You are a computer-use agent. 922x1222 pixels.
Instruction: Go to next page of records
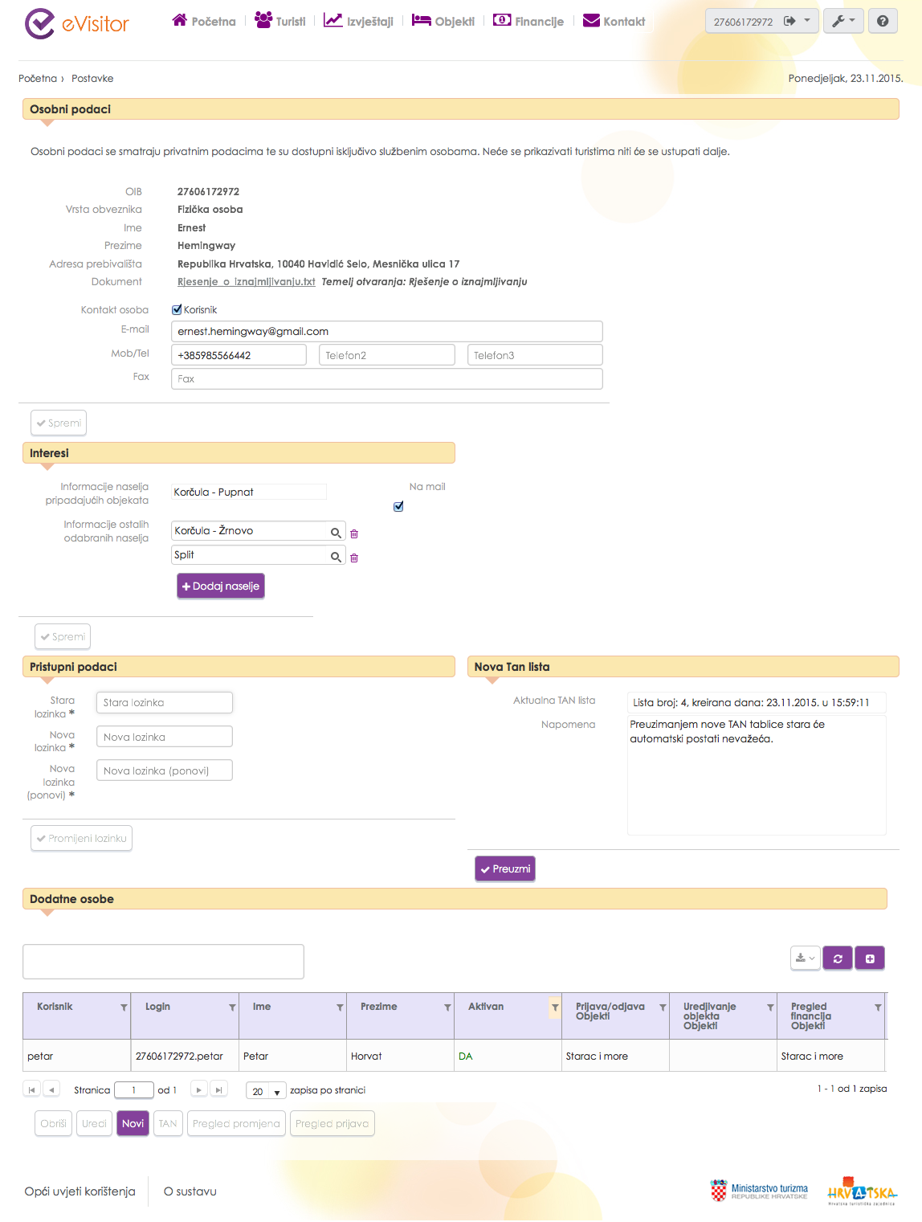point(199,1090)
